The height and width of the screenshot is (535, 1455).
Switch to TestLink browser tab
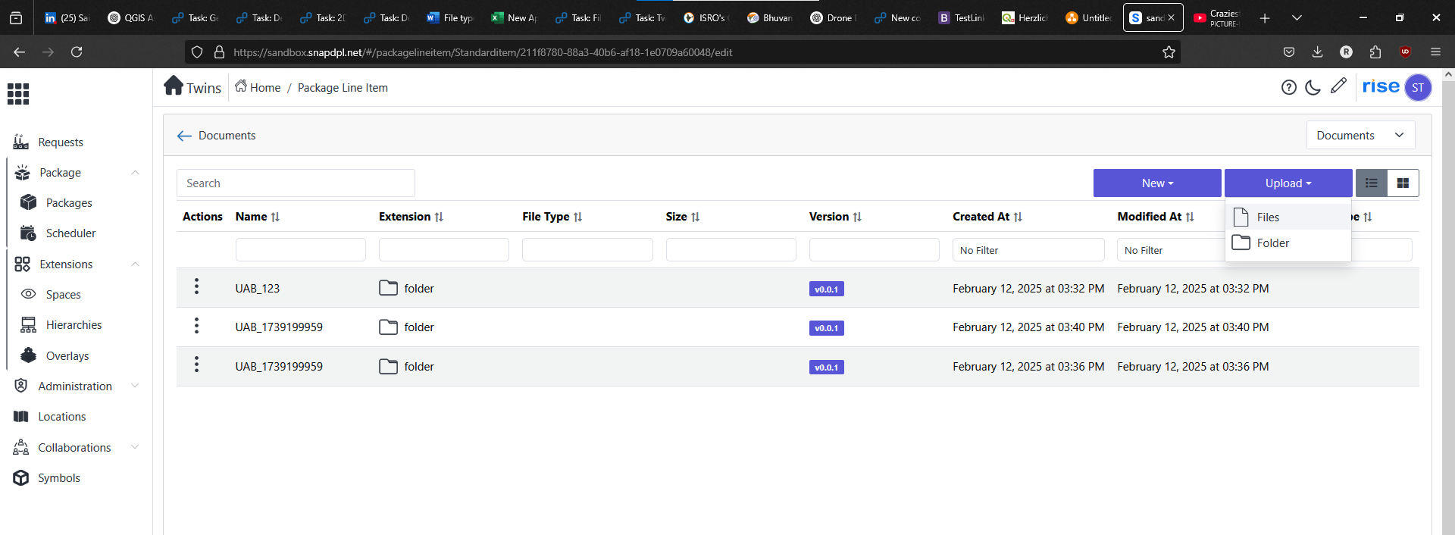(961, 17)
